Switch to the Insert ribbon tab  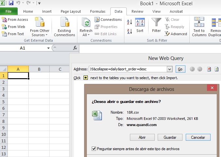(x=47, y=11)
